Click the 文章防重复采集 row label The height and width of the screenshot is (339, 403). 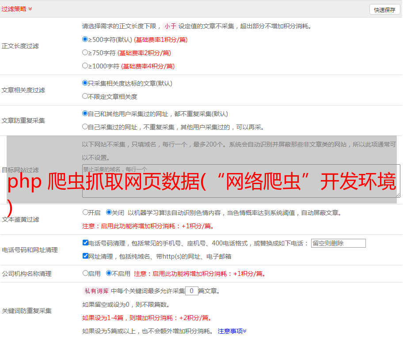coord(23,121)
